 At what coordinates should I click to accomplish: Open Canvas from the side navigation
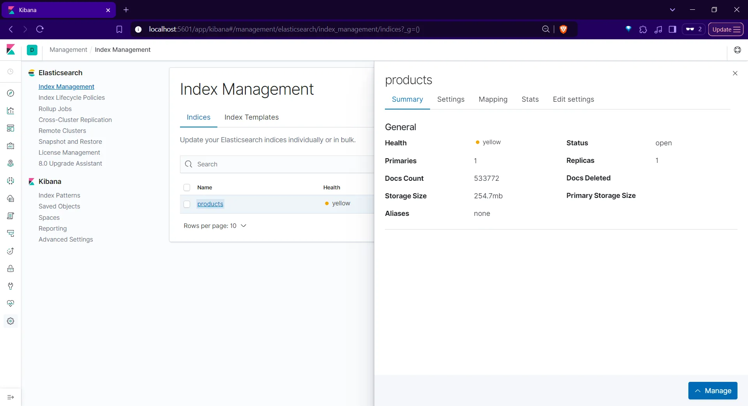[x=11, y=146]
